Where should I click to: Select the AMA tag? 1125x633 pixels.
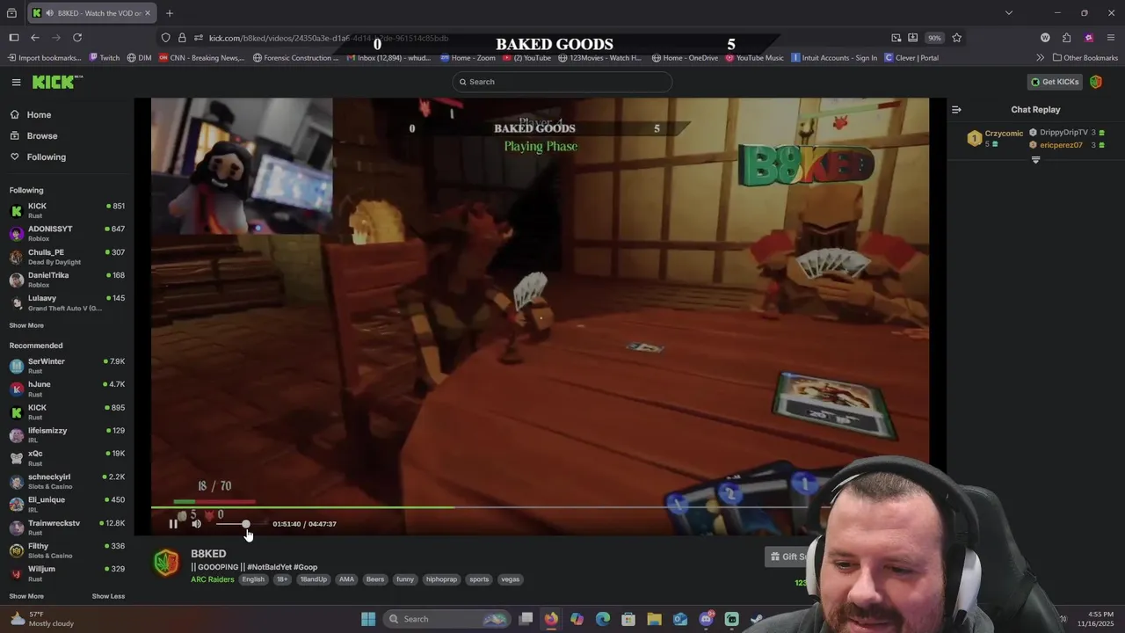(x=346, y=579)
